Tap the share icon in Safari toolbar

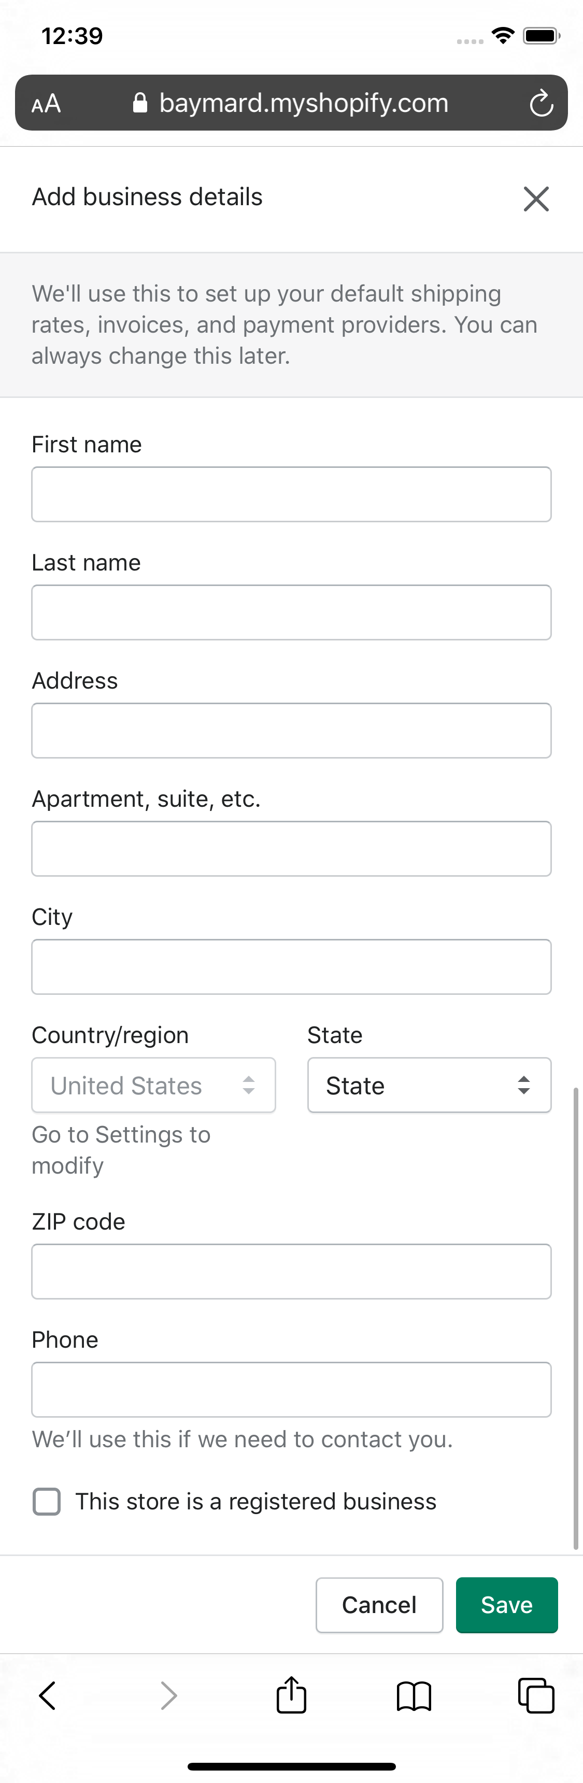point(291,1695)
